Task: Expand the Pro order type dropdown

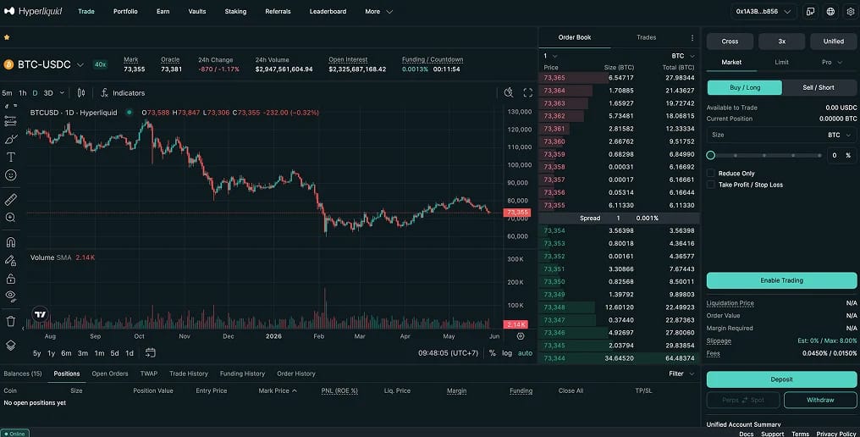Action: [831, 62]
